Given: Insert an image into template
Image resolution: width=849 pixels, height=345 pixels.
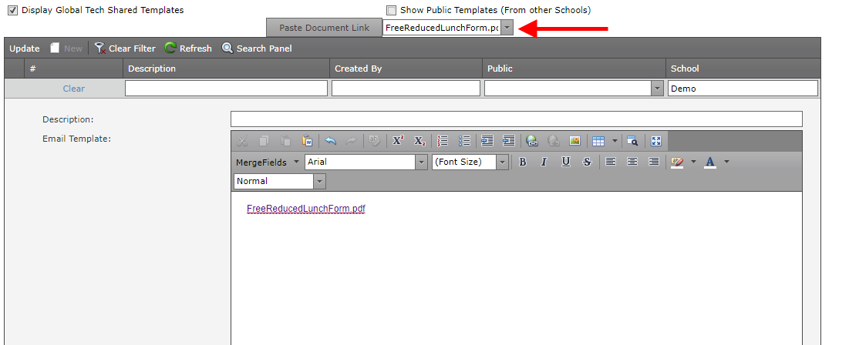Looking at the screenshot, I should coord(575,141).
